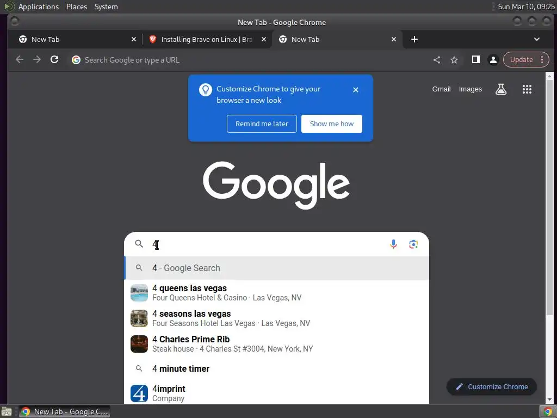Screen dimensions: 557x418
Task: Open the Chrome three-dot menu
Action: [542, 60]
